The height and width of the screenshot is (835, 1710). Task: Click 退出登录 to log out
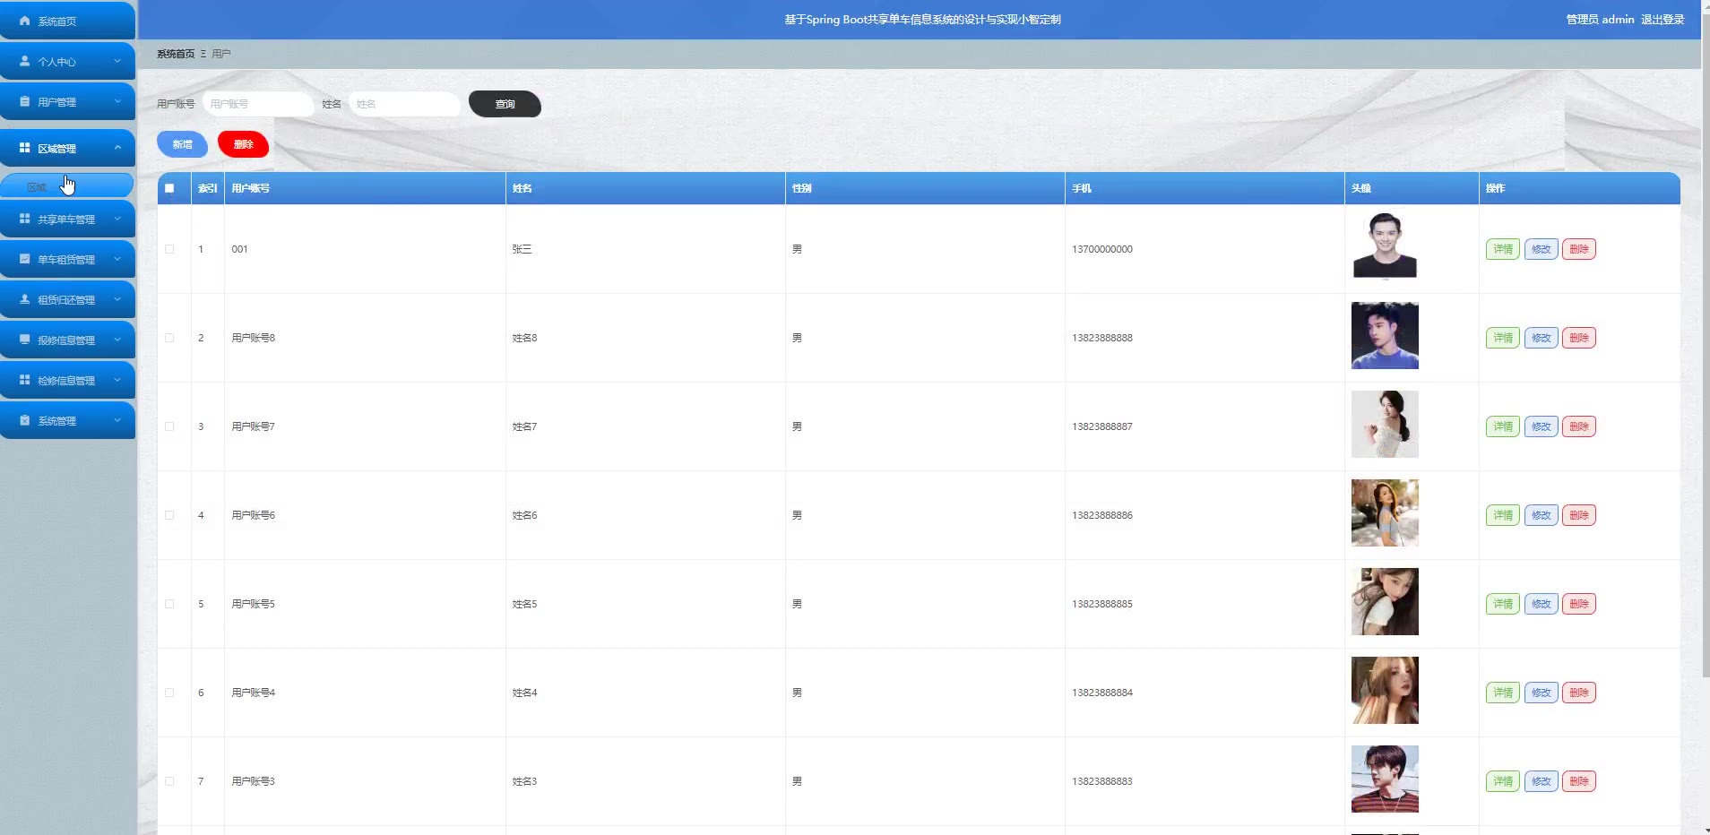tap(1662, 20)
